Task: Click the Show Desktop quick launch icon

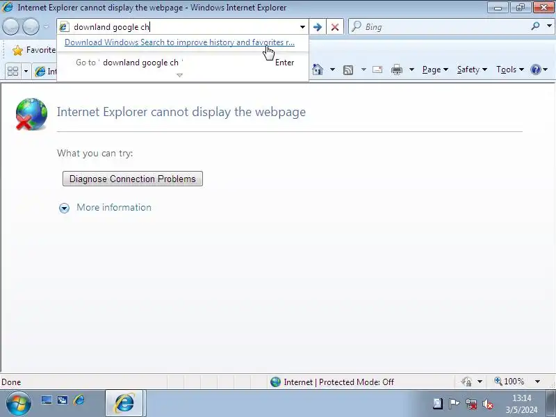Action: pyautogui.click(x=47, y=400)
